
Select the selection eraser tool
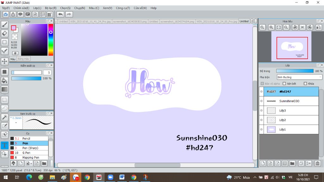click(4, 135)
